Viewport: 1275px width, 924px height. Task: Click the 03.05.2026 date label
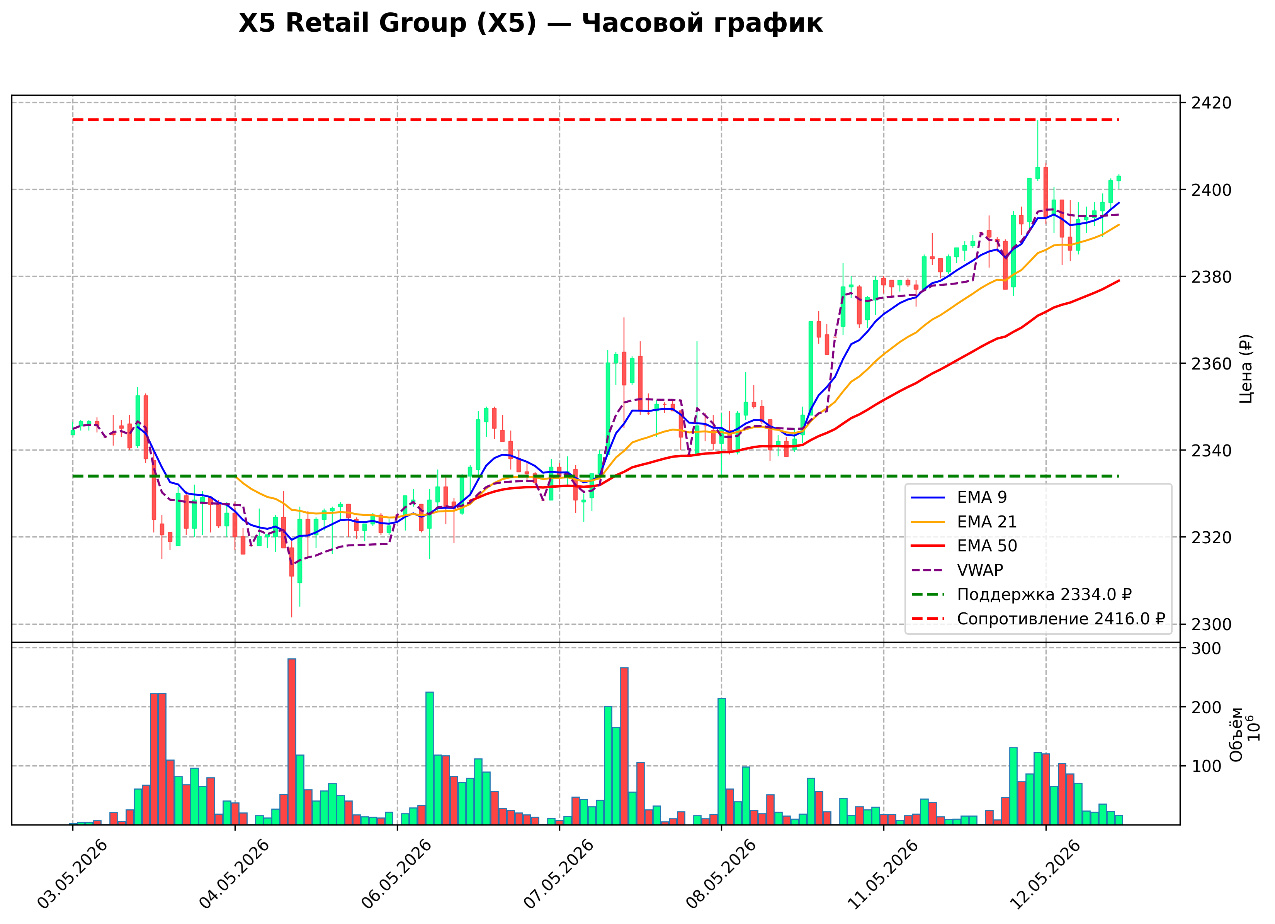72,874
